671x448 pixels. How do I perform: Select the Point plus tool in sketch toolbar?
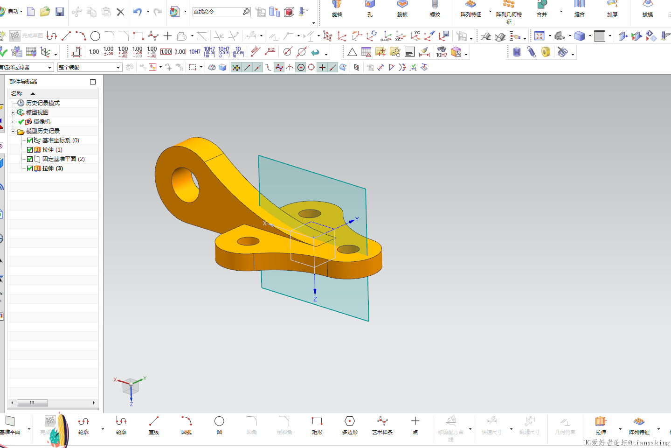coord(167,36)
